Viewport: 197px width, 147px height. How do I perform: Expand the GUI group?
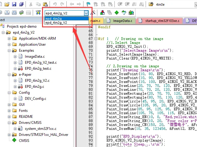click(9, 105)
